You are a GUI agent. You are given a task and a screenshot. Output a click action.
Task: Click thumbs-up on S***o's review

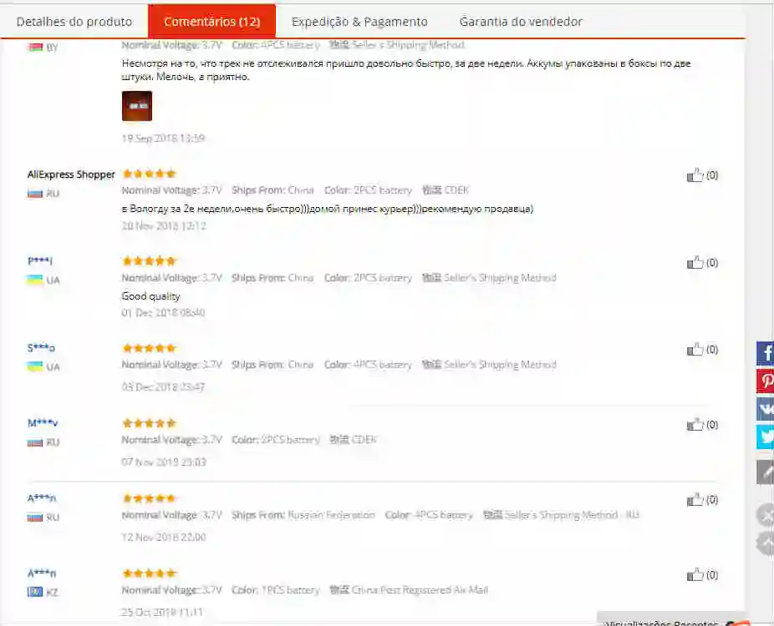[x=695, y=350]
